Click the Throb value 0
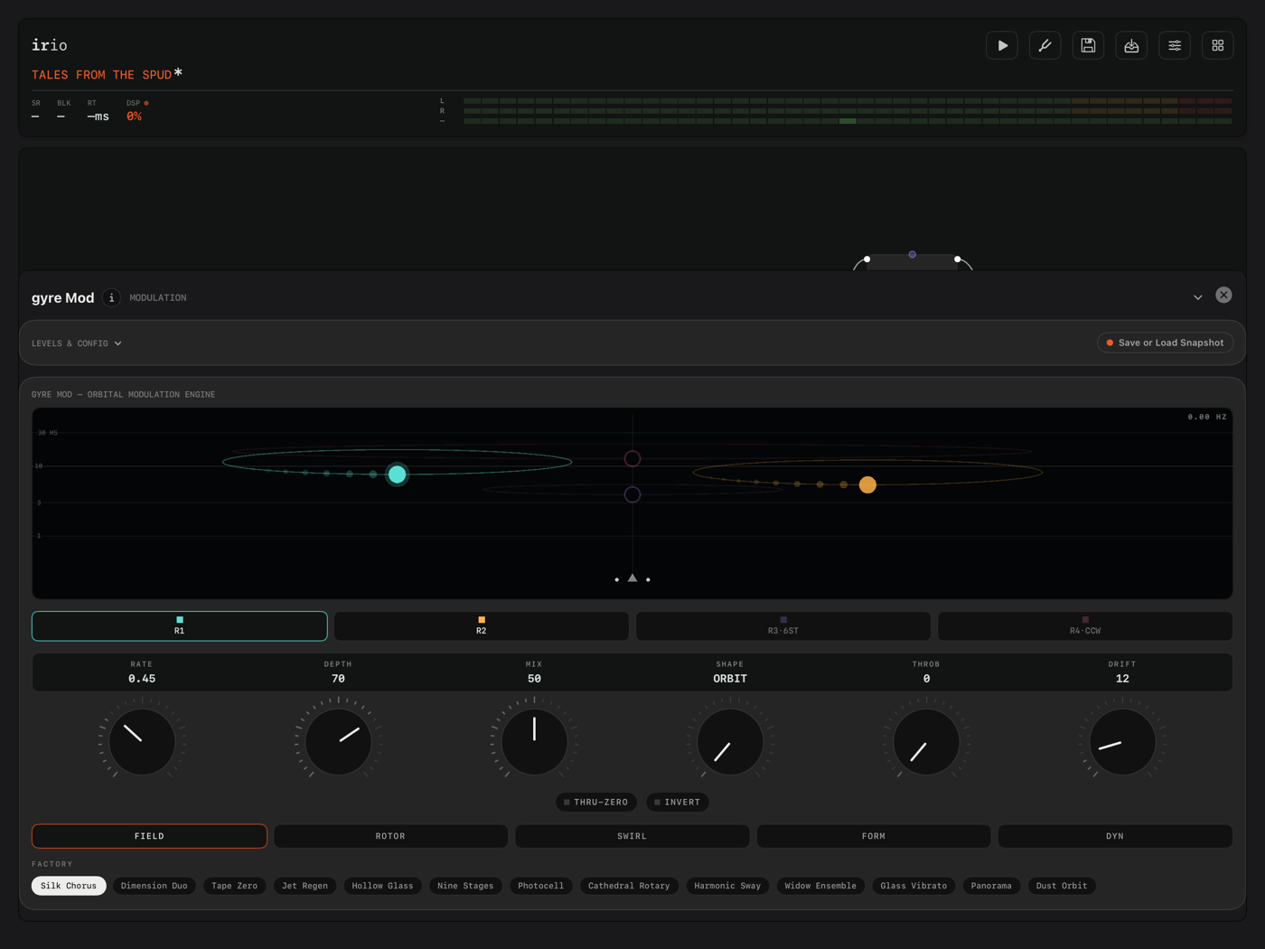 (x=926, y=679)
